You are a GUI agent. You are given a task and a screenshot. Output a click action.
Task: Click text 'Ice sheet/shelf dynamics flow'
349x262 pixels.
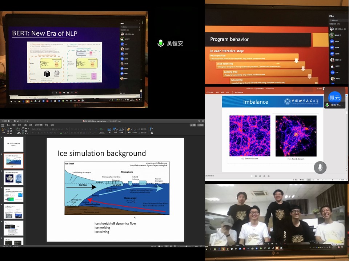pos(115,223)
